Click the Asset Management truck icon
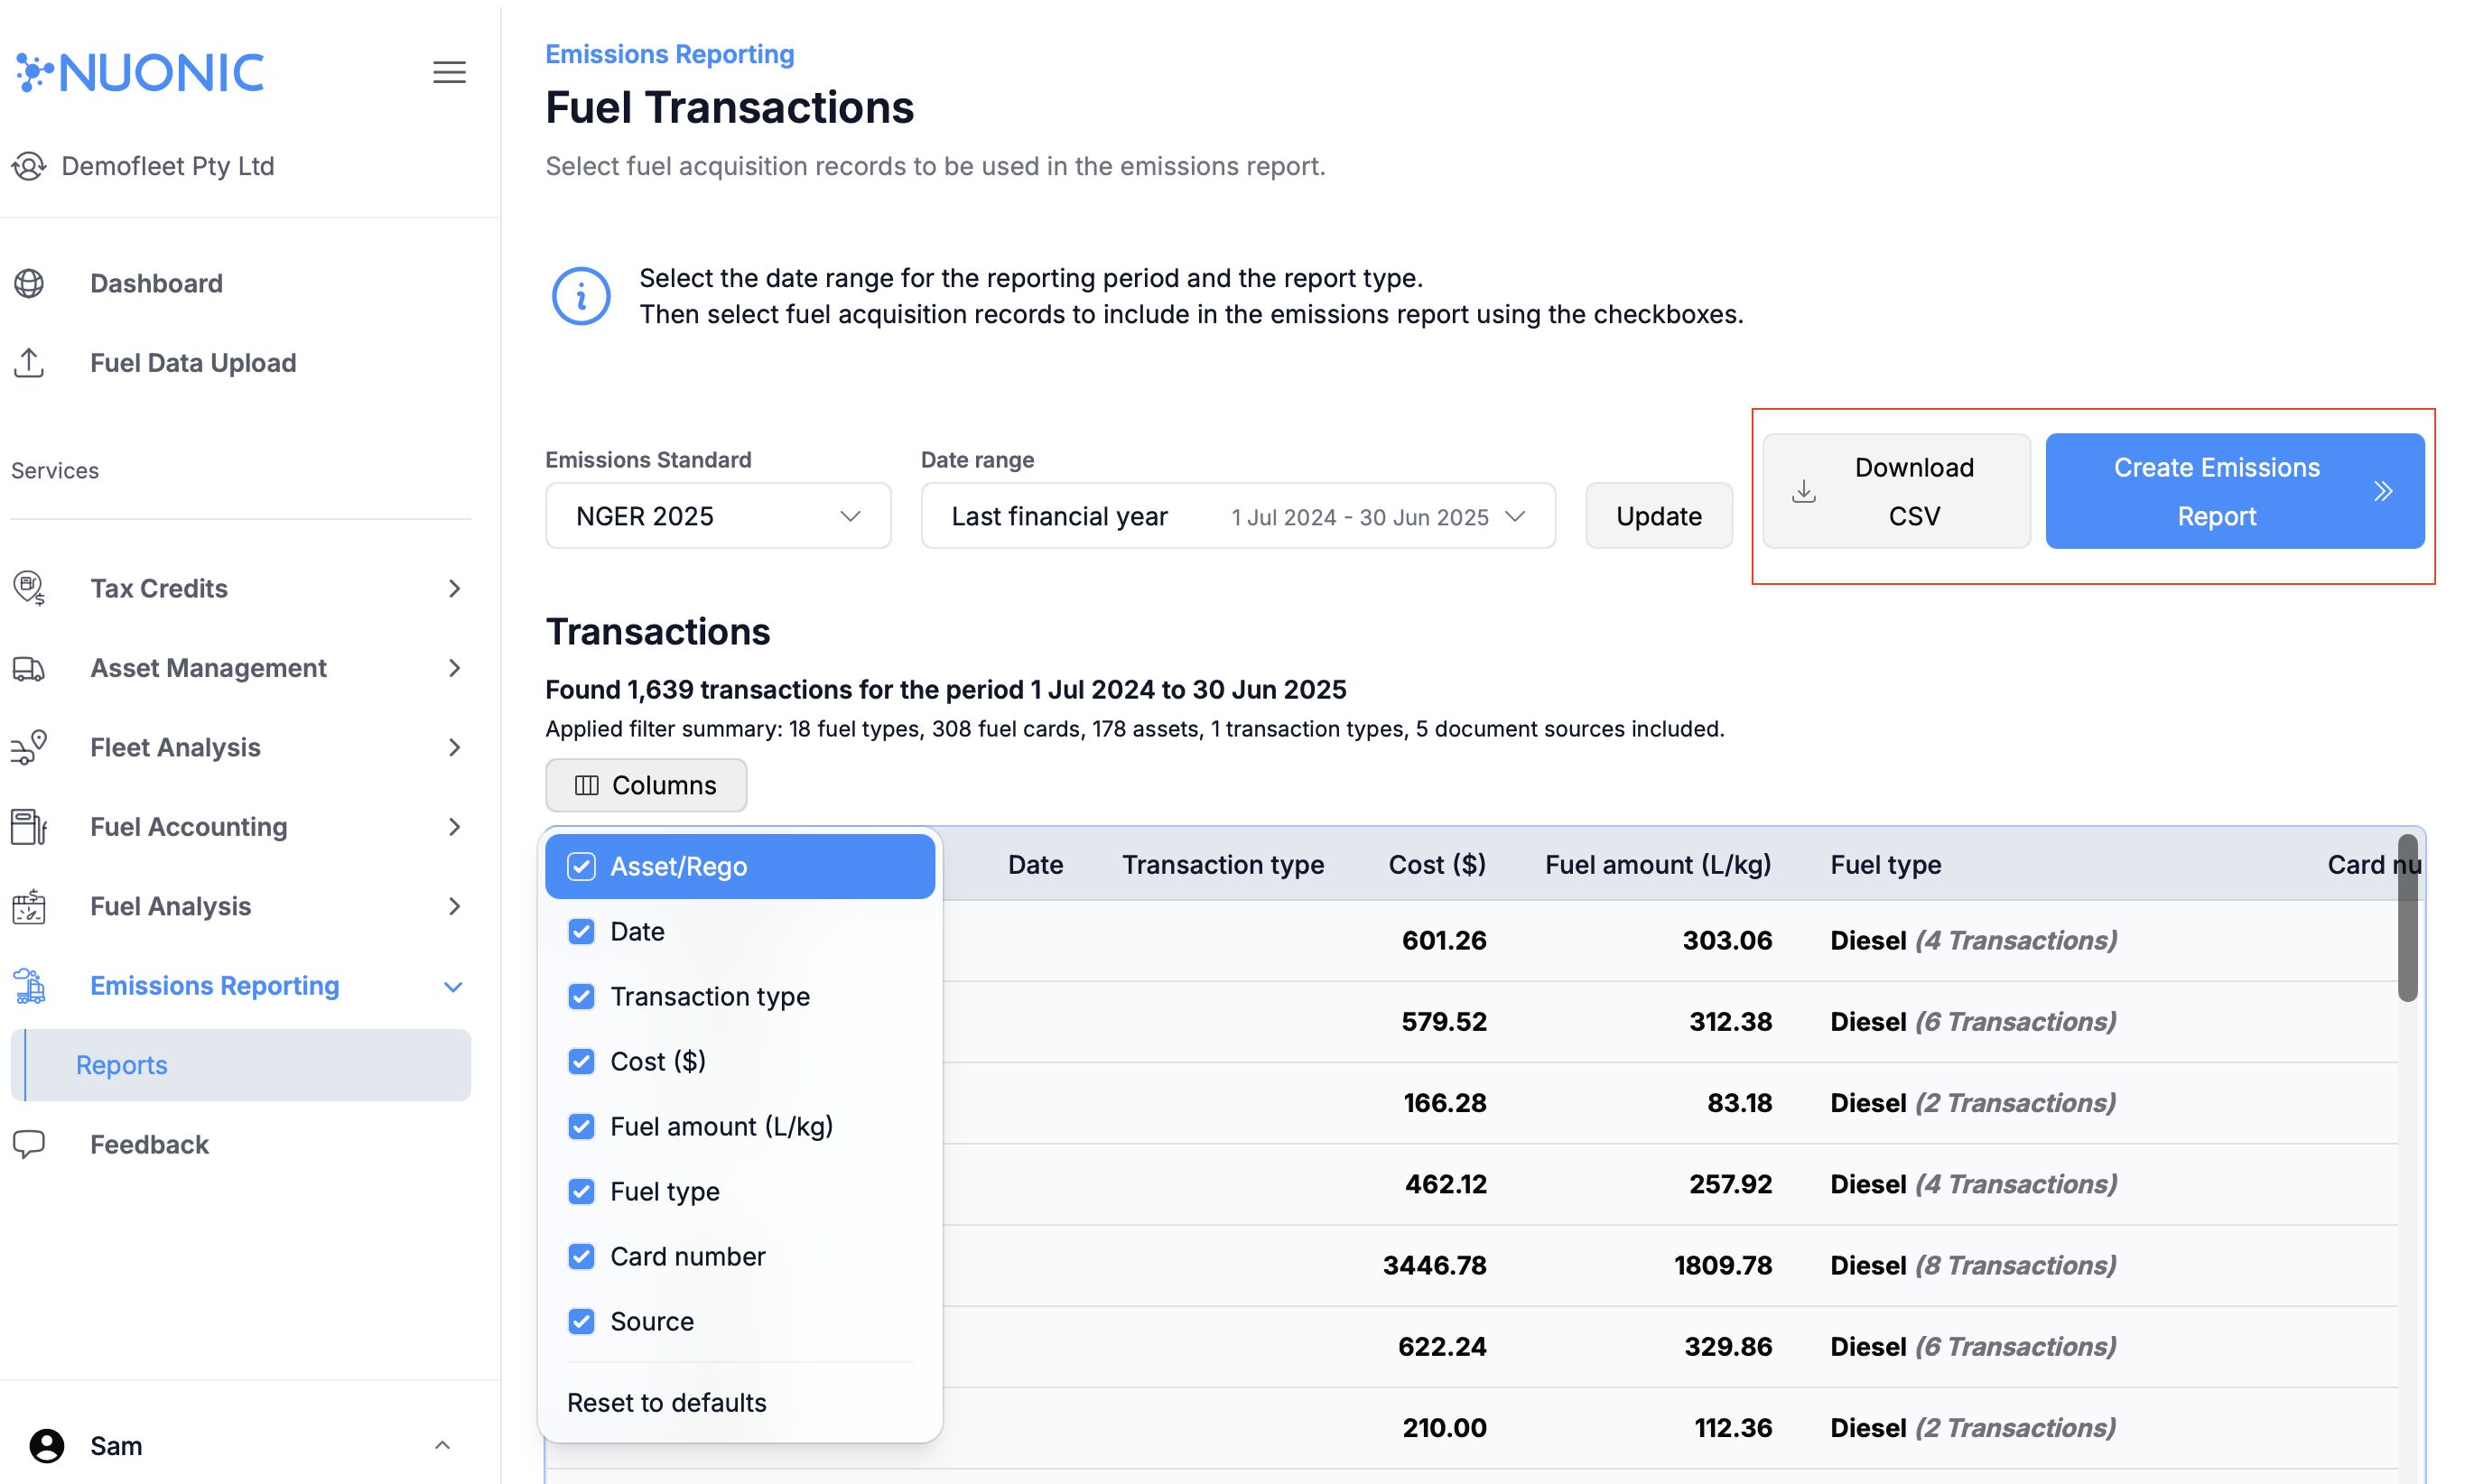The width and height of the screenshot is (2465, 1484). pyautogui.click(x=29, y=667)
